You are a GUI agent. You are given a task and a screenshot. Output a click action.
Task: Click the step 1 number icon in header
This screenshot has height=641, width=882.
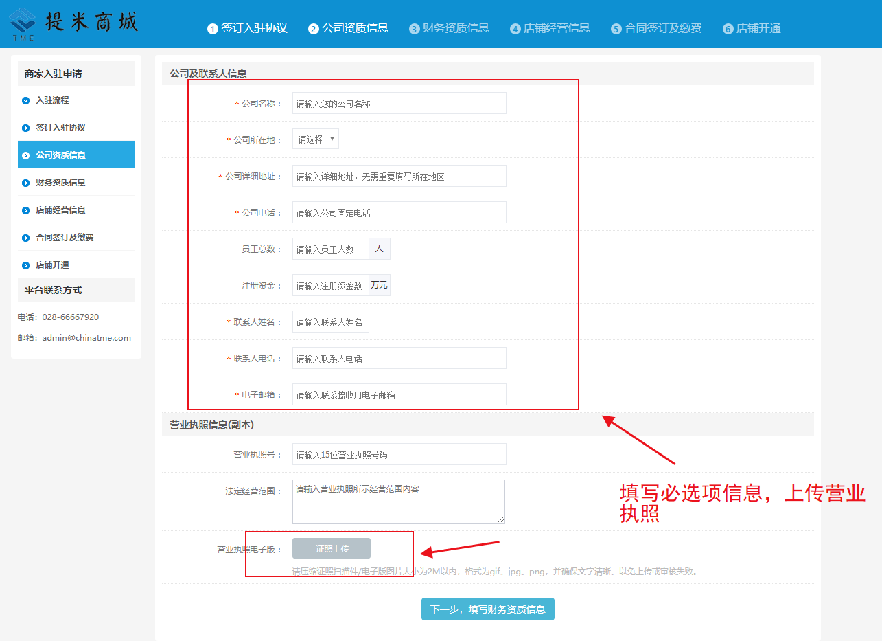coord(213,29)
